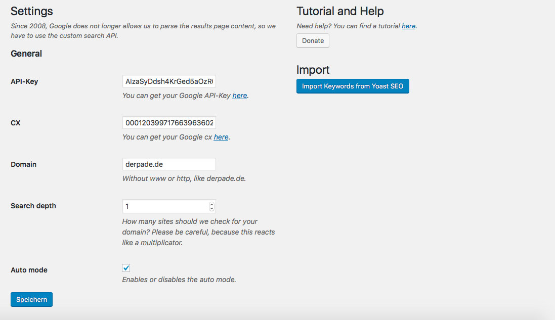Open the Google cx 'here' link
This screenshot has height=320, width=555.
click(221, 137)
